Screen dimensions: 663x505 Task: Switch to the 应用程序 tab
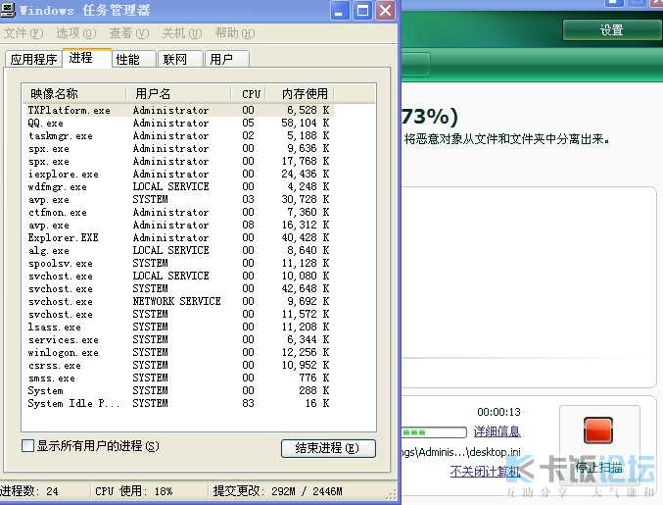coord(34,59)
